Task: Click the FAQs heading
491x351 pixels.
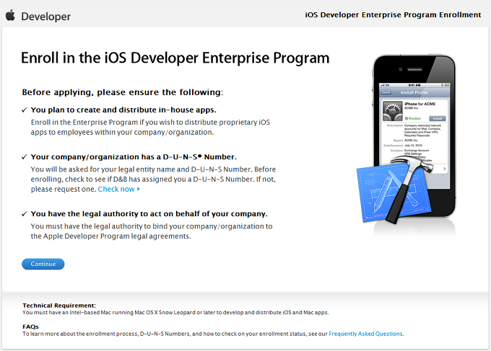Action: point(30,326)
